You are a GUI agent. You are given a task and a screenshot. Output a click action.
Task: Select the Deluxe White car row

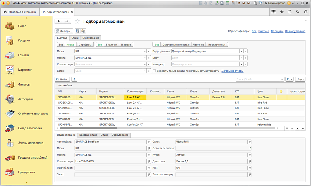coord(265,124)
